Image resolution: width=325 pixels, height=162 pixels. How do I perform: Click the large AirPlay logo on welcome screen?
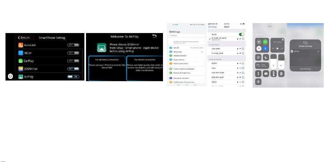tap(101, 48)
